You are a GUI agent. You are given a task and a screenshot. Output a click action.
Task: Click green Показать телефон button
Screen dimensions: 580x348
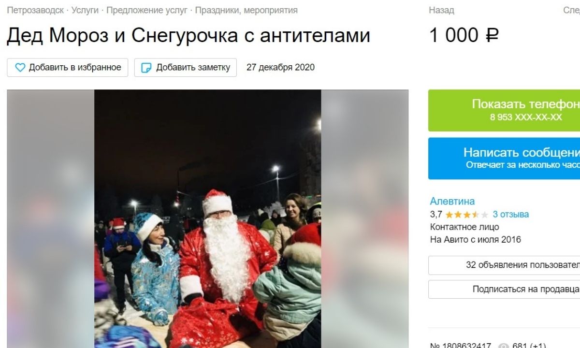pyautogui.click(x=504, y=110)
